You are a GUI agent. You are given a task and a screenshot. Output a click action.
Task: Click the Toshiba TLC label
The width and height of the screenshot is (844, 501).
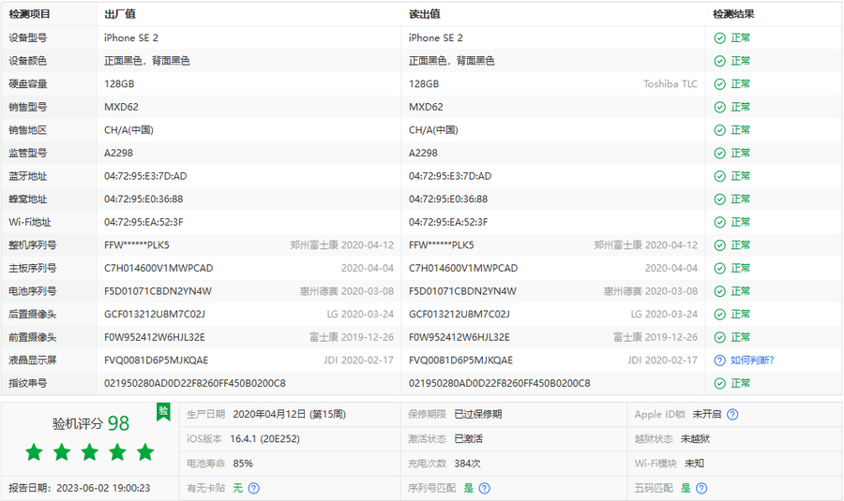671,84
